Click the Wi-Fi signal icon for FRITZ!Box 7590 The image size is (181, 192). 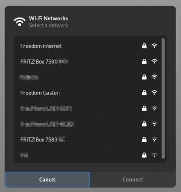coord(154,61)
